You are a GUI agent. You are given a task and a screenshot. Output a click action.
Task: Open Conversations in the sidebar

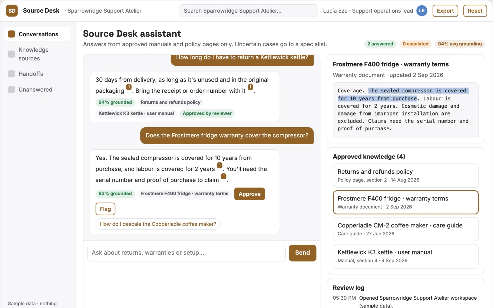38,34
